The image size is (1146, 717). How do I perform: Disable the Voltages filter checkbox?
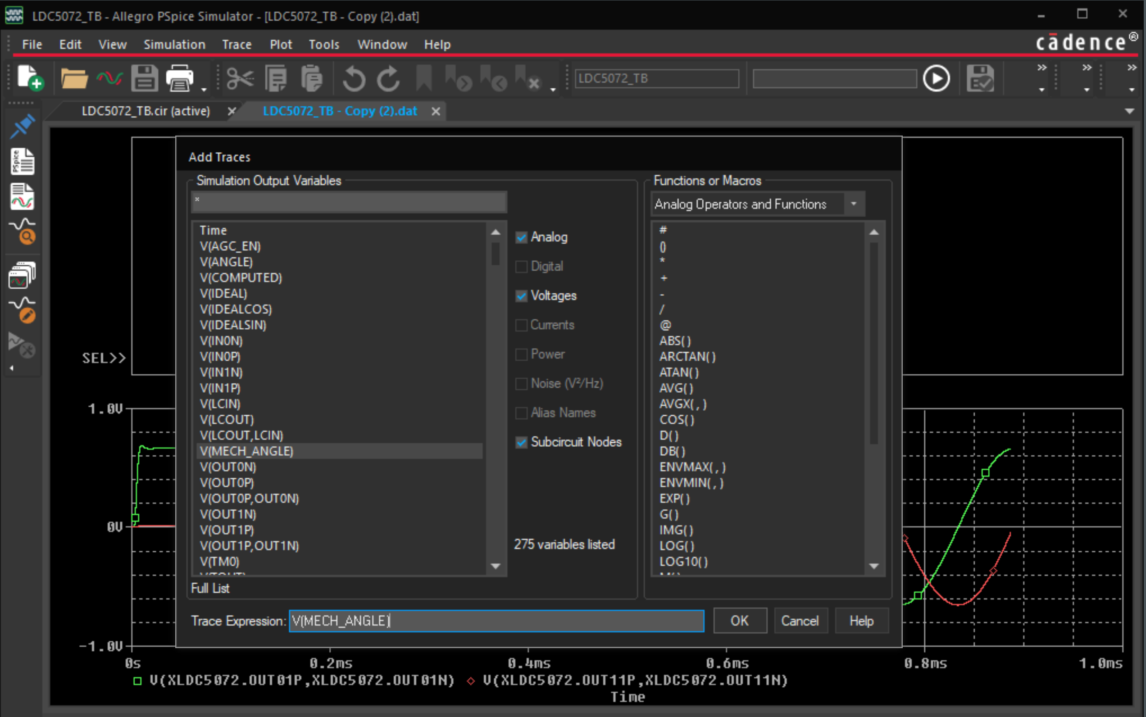(x=522, y=295)
